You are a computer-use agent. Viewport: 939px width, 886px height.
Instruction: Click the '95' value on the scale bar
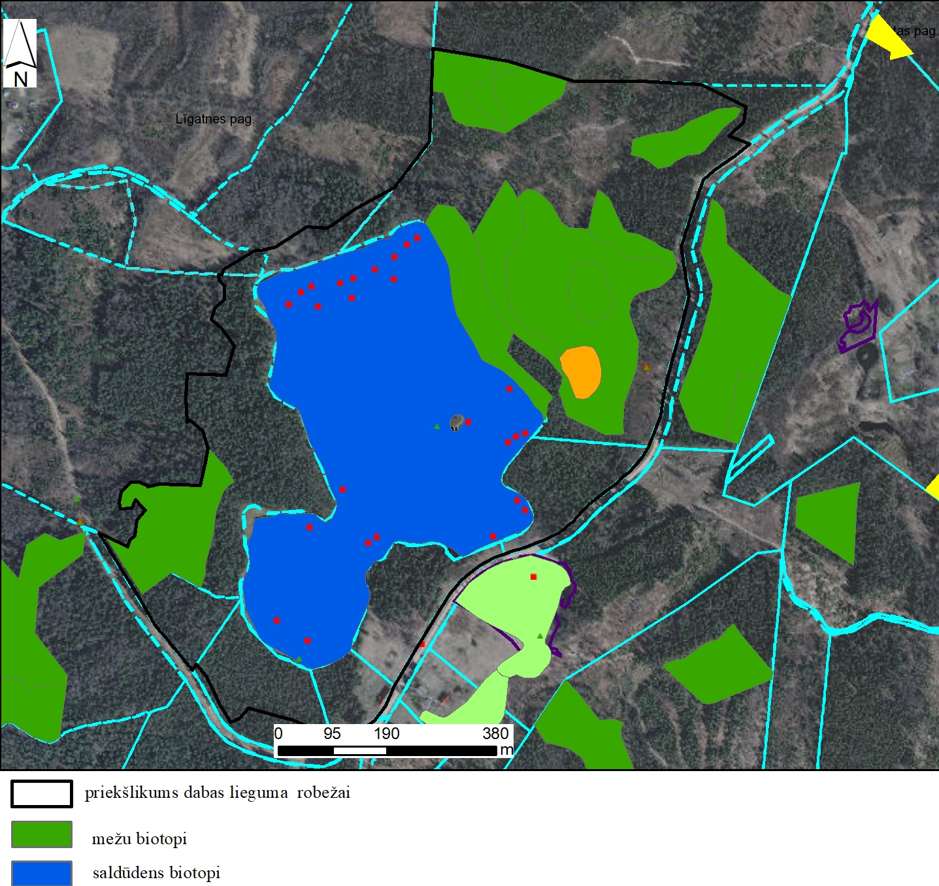coord(332,733)
